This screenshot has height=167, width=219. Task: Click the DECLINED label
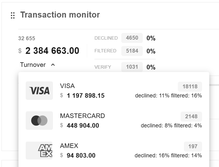coord(106,38)
